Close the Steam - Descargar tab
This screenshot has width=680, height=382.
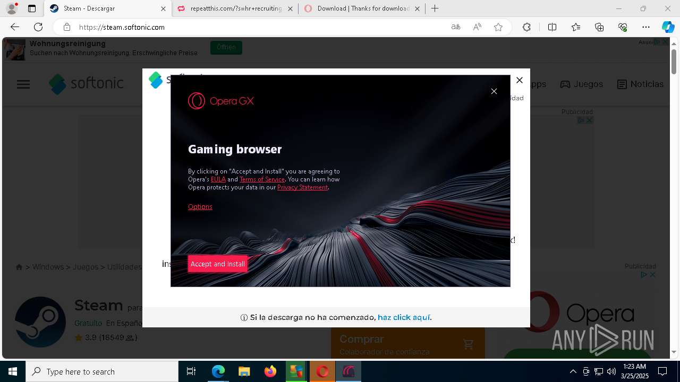pyautogui.click(x=164, y=8)
